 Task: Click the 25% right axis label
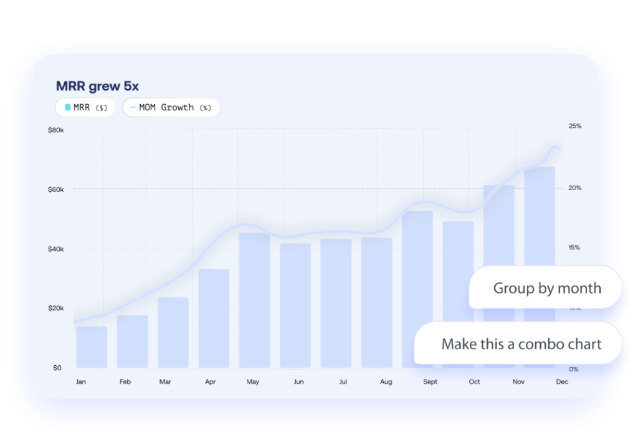[574, 126]
